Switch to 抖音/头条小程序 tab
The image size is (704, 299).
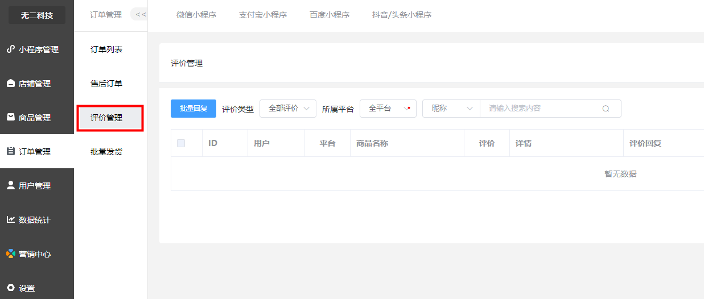[x=402, y=15]
